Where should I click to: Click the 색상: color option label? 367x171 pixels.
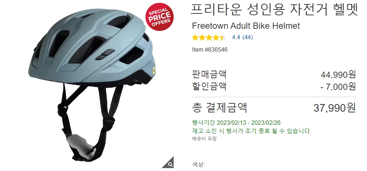(x=198, y=165)
